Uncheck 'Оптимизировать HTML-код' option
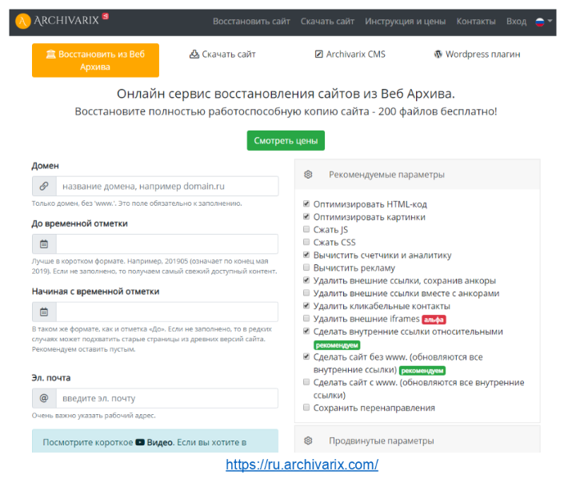 point(306,204)
